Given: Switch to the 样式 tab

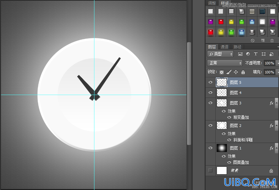Looking at the screenshot, I should click(225, 3).
